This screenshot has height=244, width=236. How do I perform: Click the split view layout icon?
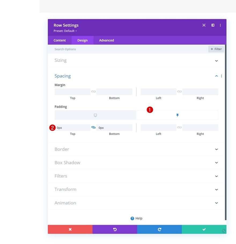coord(213,25)
